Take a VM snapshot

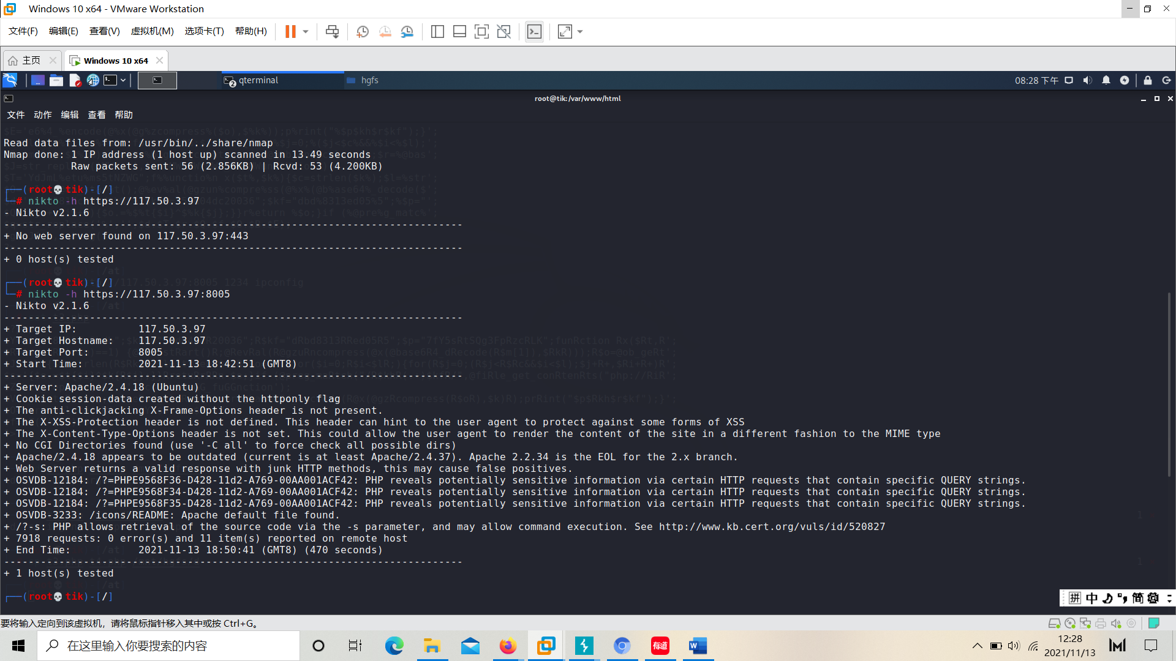point(363,31)
